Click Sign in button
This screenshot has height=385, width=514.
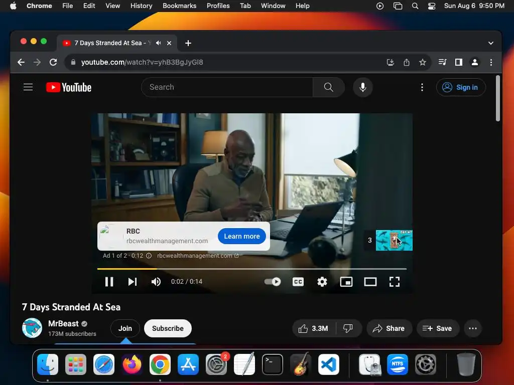click(x=461, y=87)
